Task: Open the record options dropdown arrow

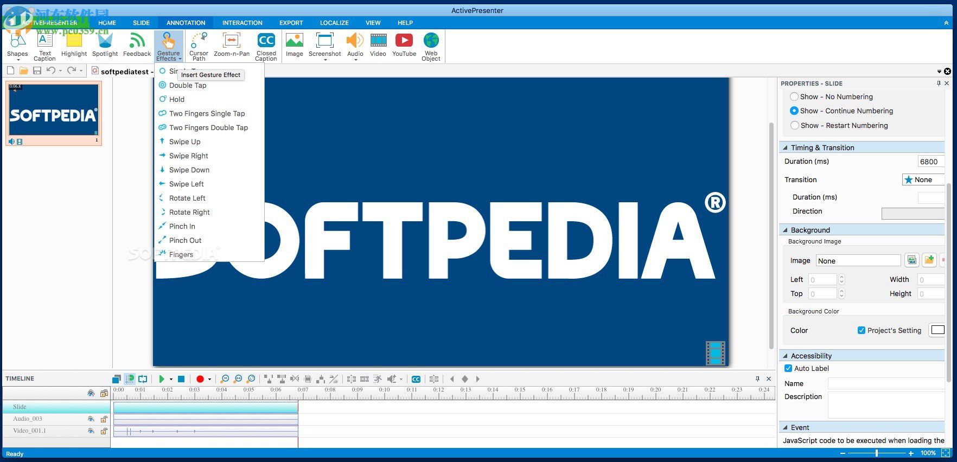Action: [209, 379]
